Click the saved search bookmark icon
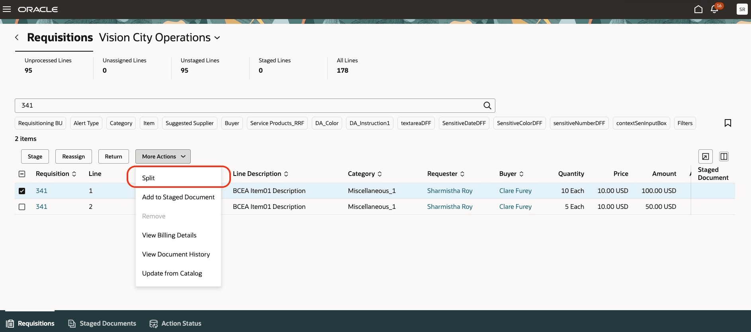 728,123
